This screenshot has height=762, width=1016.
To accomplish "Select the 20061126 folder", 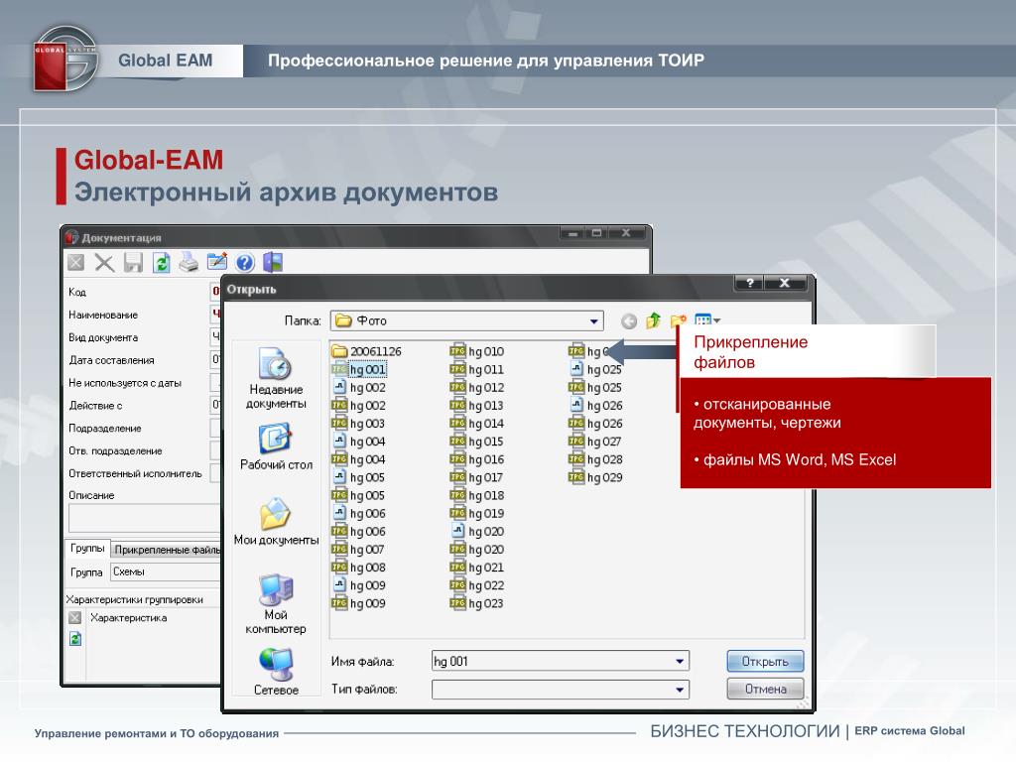I will (x=367, y=351).
